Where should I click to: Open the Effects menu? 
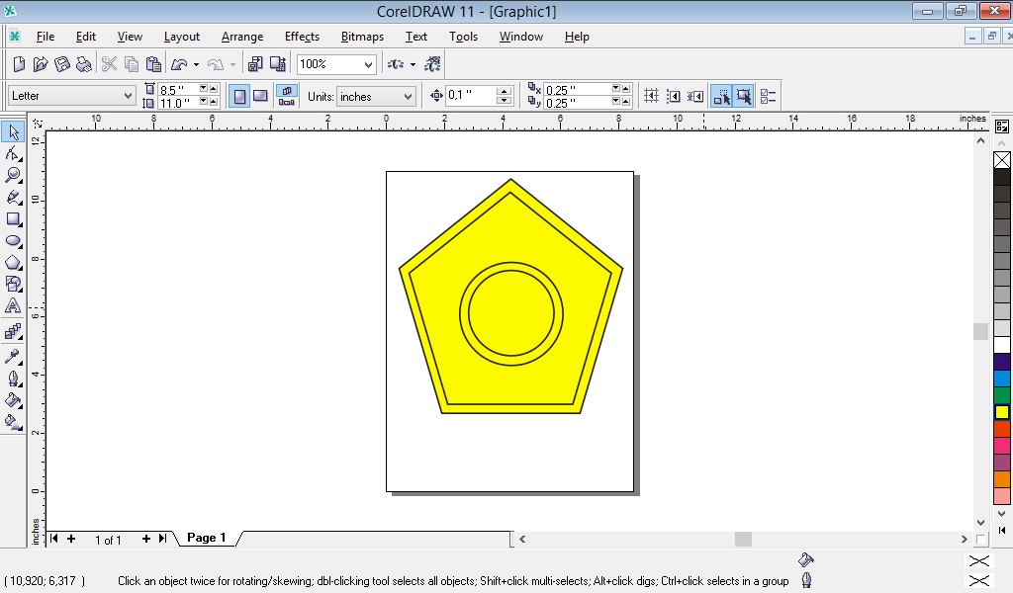pyautogui.click(x=302, y=37)
